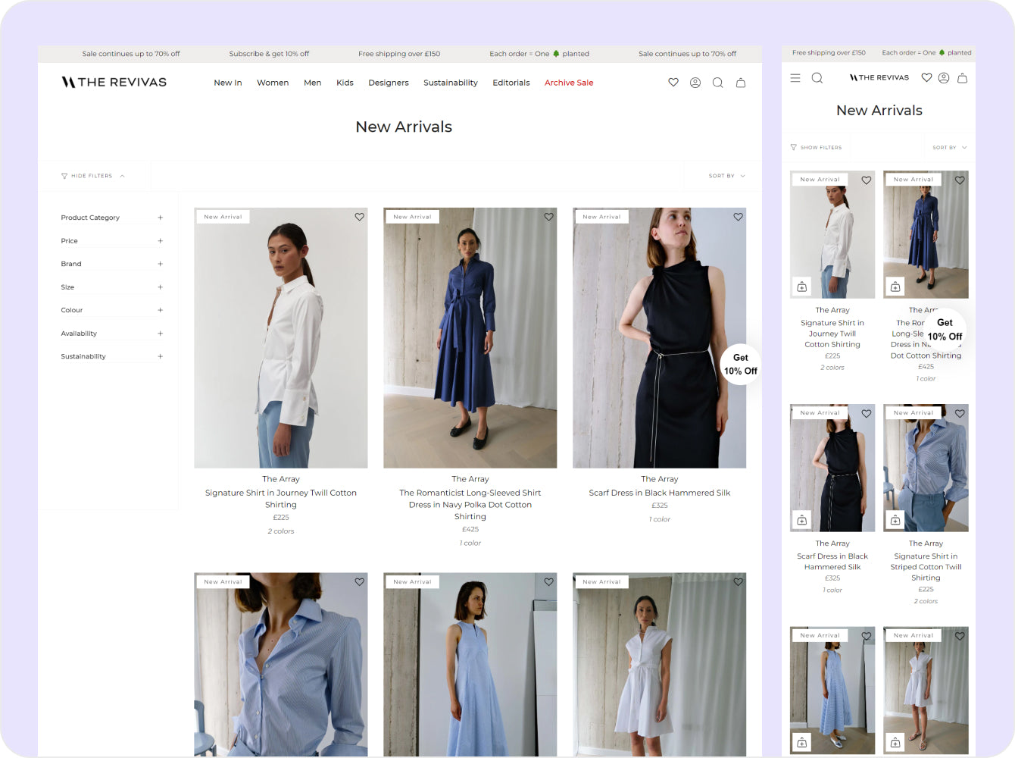
Task: Tap the cart icon in mobile header
Action: point(963,77)
